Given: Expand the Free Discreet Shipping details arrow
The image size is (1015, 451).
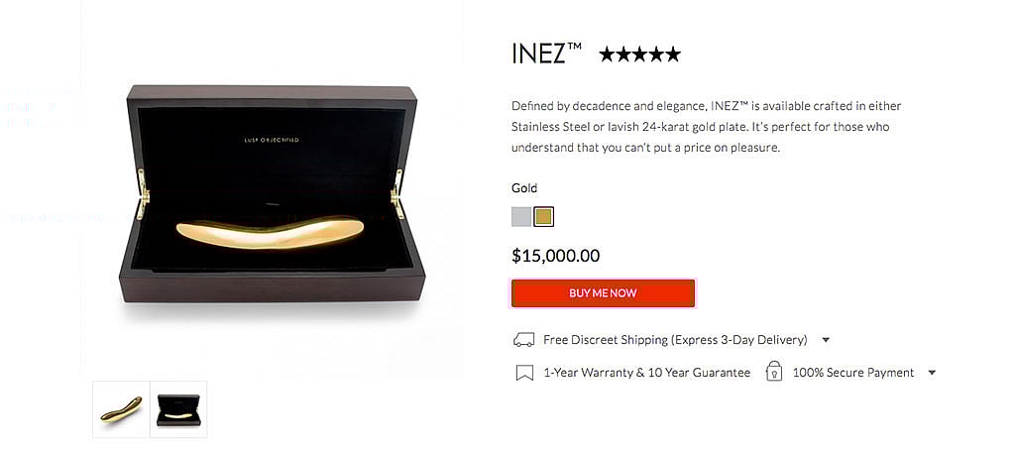Looking at the screenshot, I should [826, 340].
